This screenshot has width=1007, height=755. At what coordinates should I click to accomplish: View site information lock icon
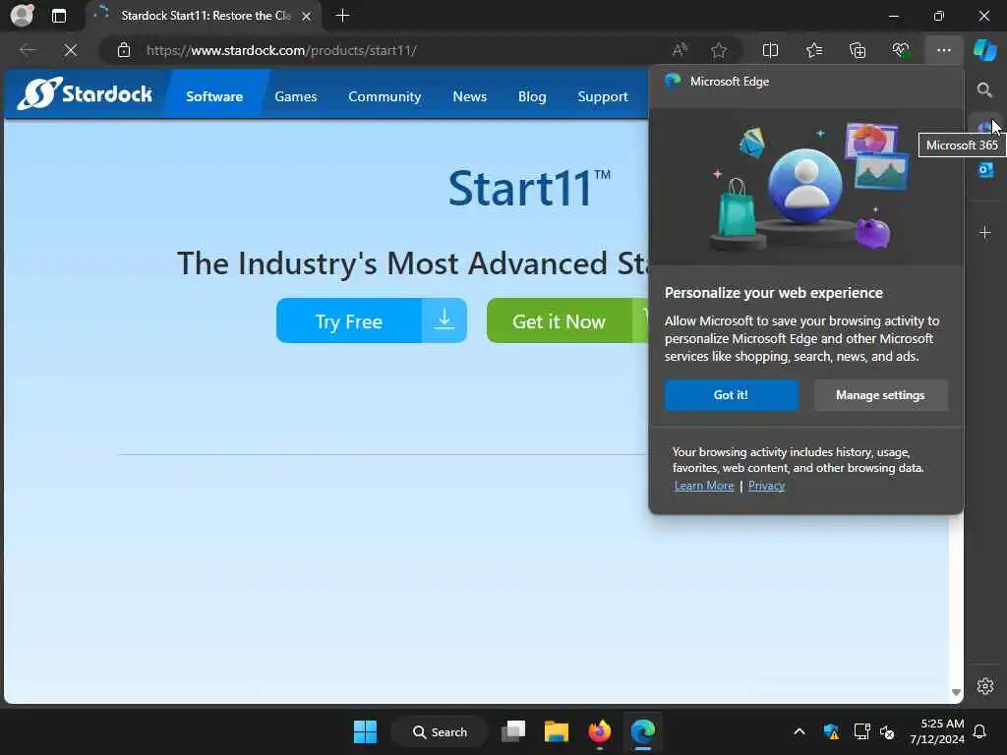[x=124, y=50]
